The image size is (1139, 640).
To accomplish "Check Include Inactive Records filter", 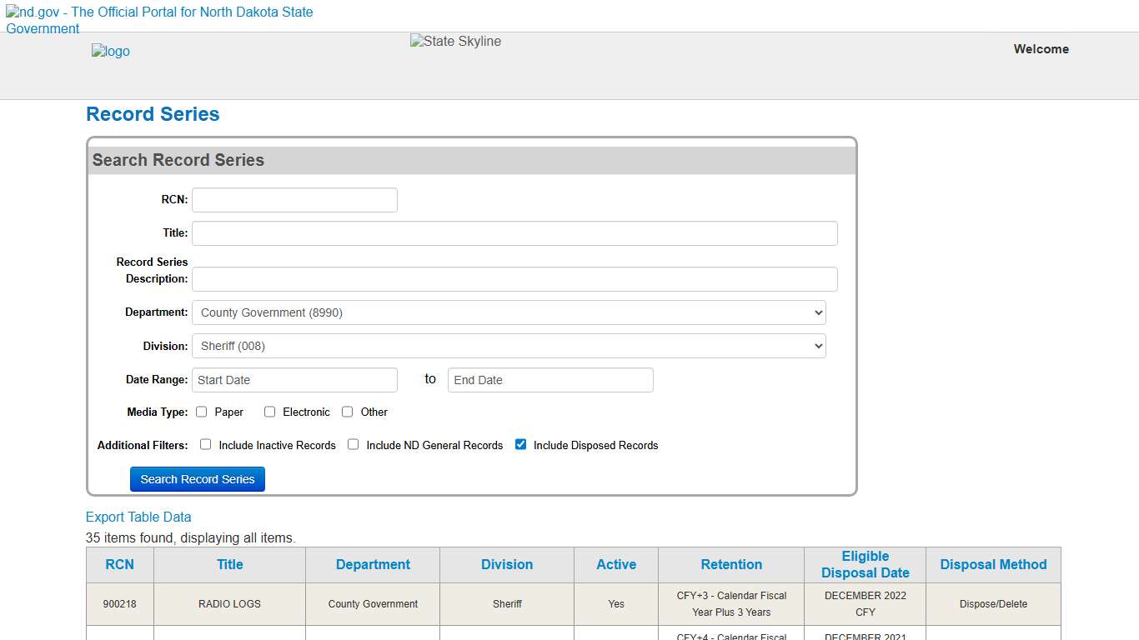I will click(x=205, y=444).
